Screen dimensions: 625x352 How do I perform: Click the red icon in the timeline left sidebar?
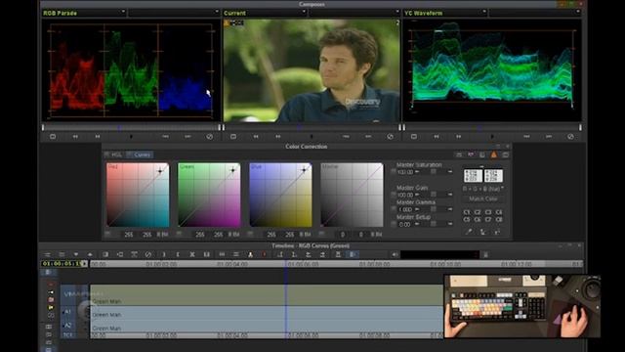[x=51, y=285]
